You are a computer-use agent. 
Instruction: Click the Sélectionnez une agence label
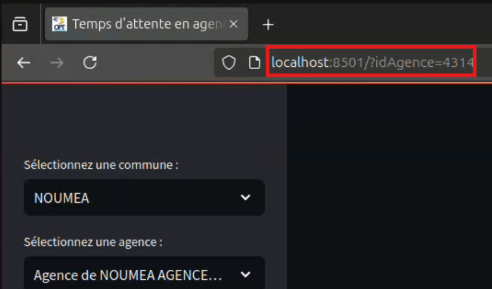tap(93, 242)
